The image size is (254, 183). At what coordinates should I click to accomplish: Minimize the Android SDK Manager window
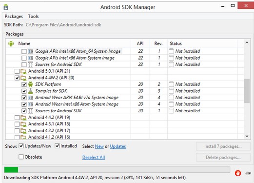(223, 6)
